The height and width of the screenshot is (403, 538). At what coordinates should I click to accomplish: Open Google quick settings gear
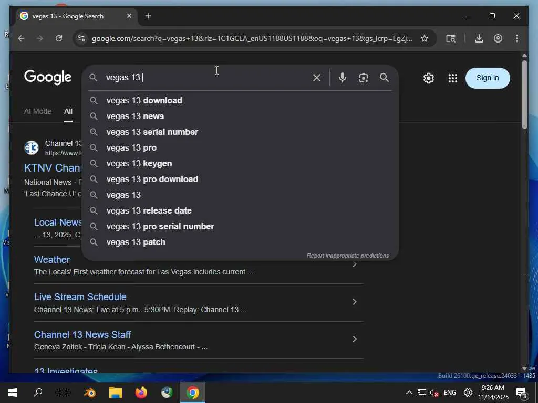(429, 78)
